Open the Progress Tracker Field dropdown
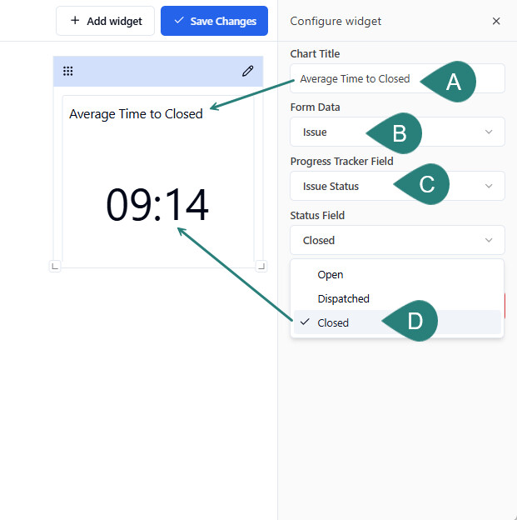The height and width of the screenshot is (520, 517). tap(397, 186)
